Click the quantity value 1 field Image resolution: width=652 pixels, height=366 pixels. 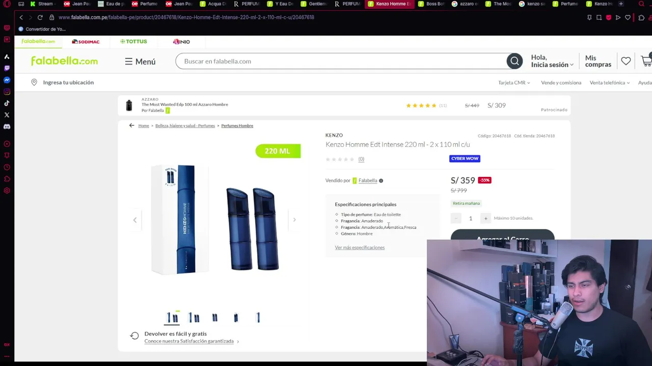click(471, 218)
